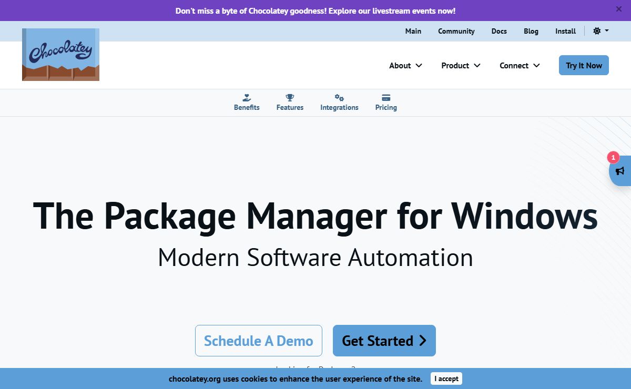Click the Package Manager for Windows heading
The height and width of the screenshot is (389, 631).
[315, 216]
